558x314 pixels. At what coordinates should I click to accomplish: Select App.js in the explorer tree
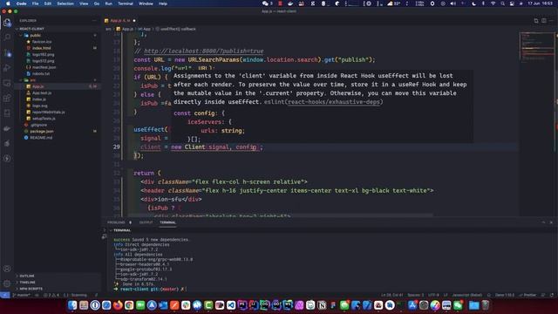(37, 86)
